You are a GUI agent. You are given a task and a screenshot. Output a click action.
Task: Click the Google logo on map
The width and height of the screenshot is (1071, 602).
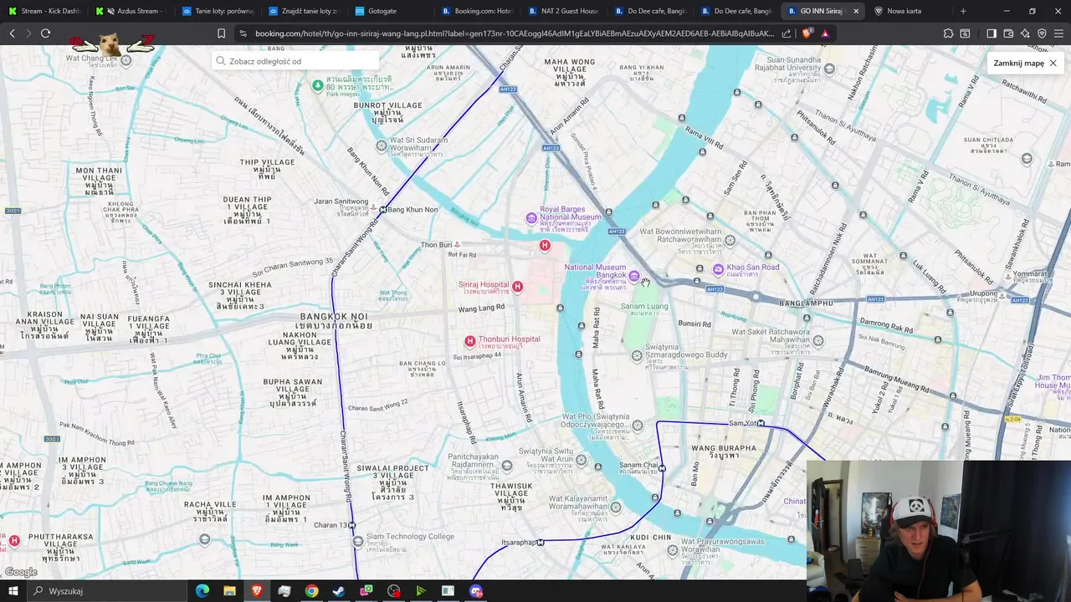pos(21,572)
